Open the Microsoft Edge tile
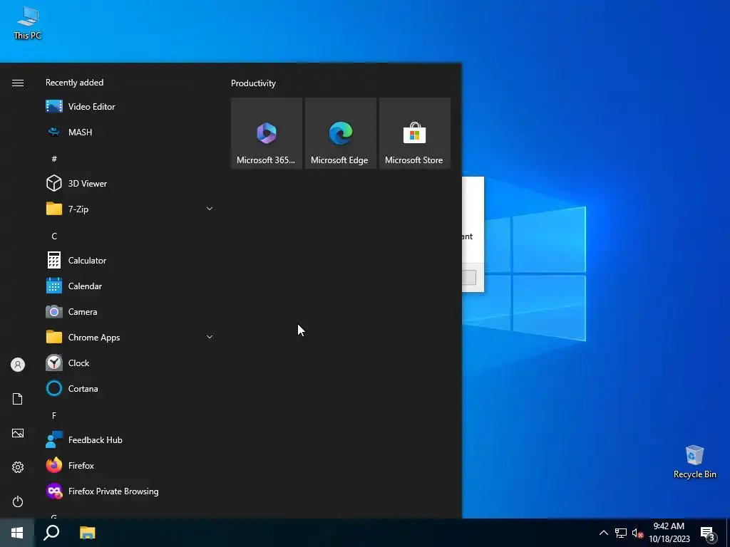 pyautogui.click(x=340, y=133)
